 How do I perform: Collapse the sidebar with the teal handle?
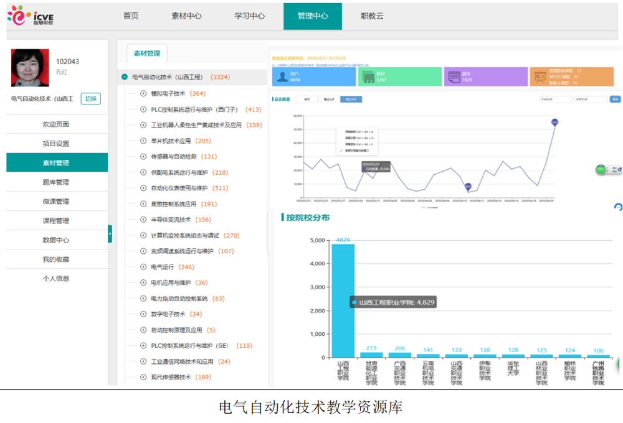click(x=110, y=233)
